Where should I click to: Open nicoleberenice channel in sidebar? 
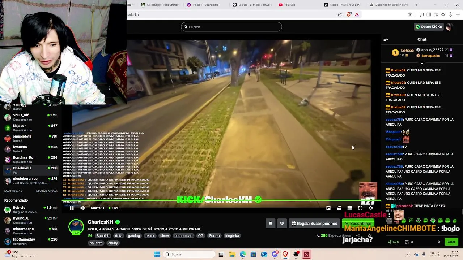click(31, 181)
